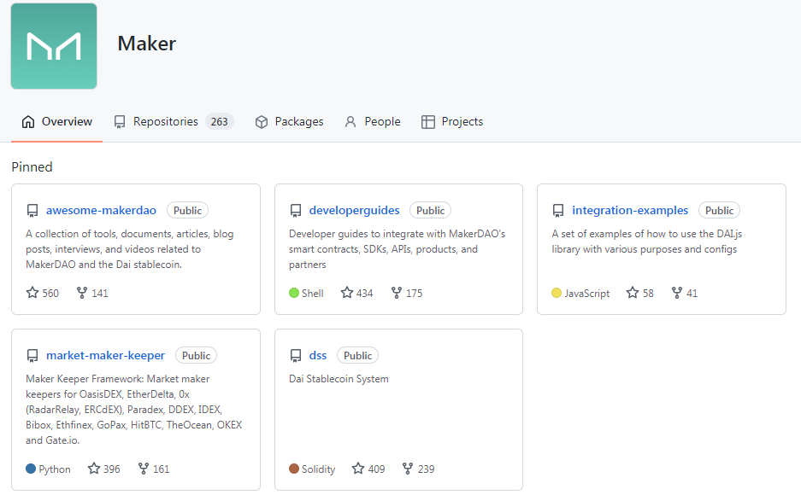Image resolution: width=801 pixels, height=501 pixels.
Task: Click the fork icon showing 239 forks
Action: [408, 469]
